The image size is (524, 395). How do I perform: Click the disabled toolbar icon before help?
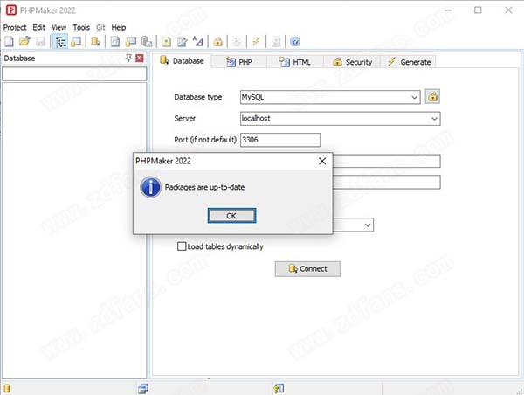276,42
